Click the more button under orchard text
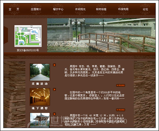 tap(121, 85)
